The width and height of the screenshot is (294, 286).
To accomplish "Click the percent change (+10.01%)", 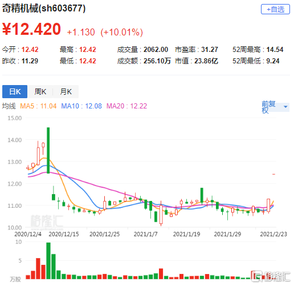I will coord(122,32).
